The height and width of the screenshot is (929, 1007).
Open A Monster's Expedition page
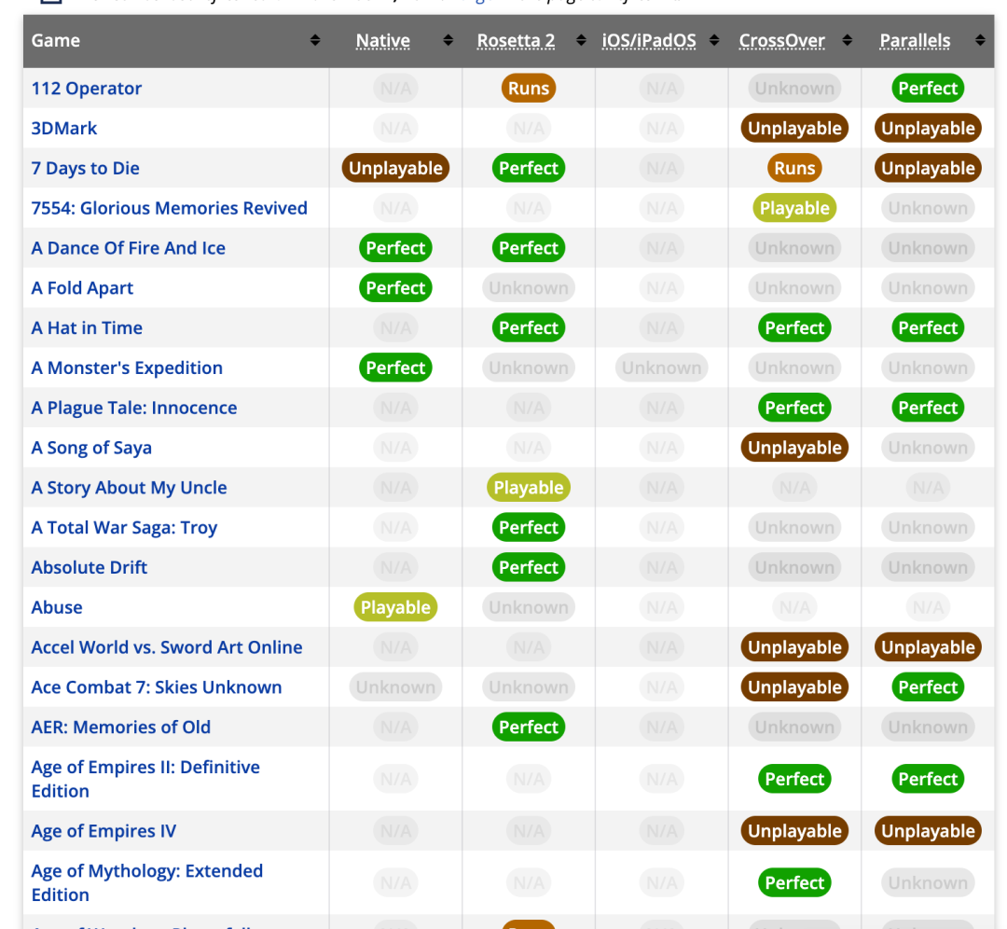click(127, 367)
